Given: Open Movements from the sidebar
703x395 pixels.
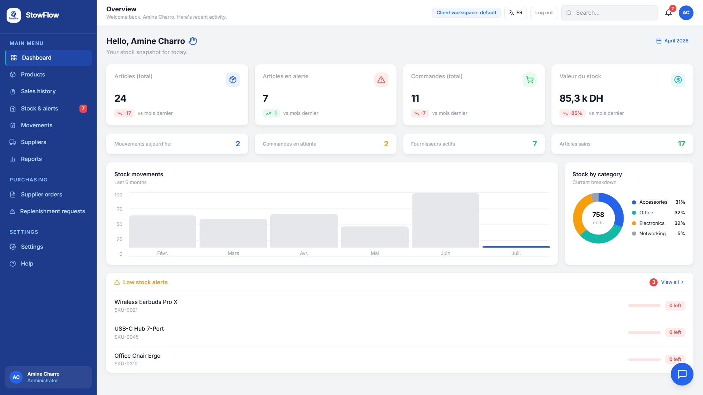Looking at the screenshot, I should click(48, 125).
